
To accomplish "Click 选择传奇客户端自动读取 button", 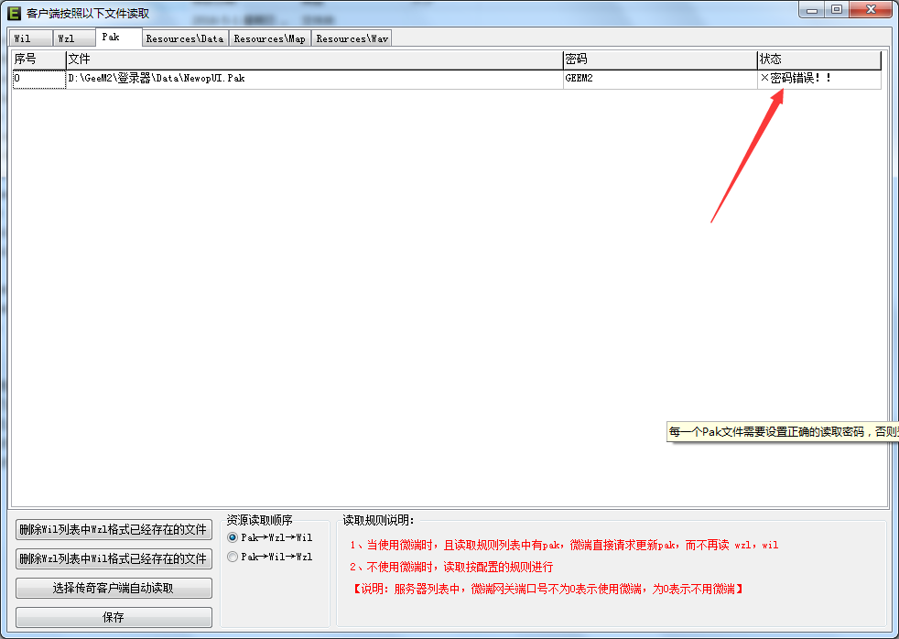I will tap(114, 588).
